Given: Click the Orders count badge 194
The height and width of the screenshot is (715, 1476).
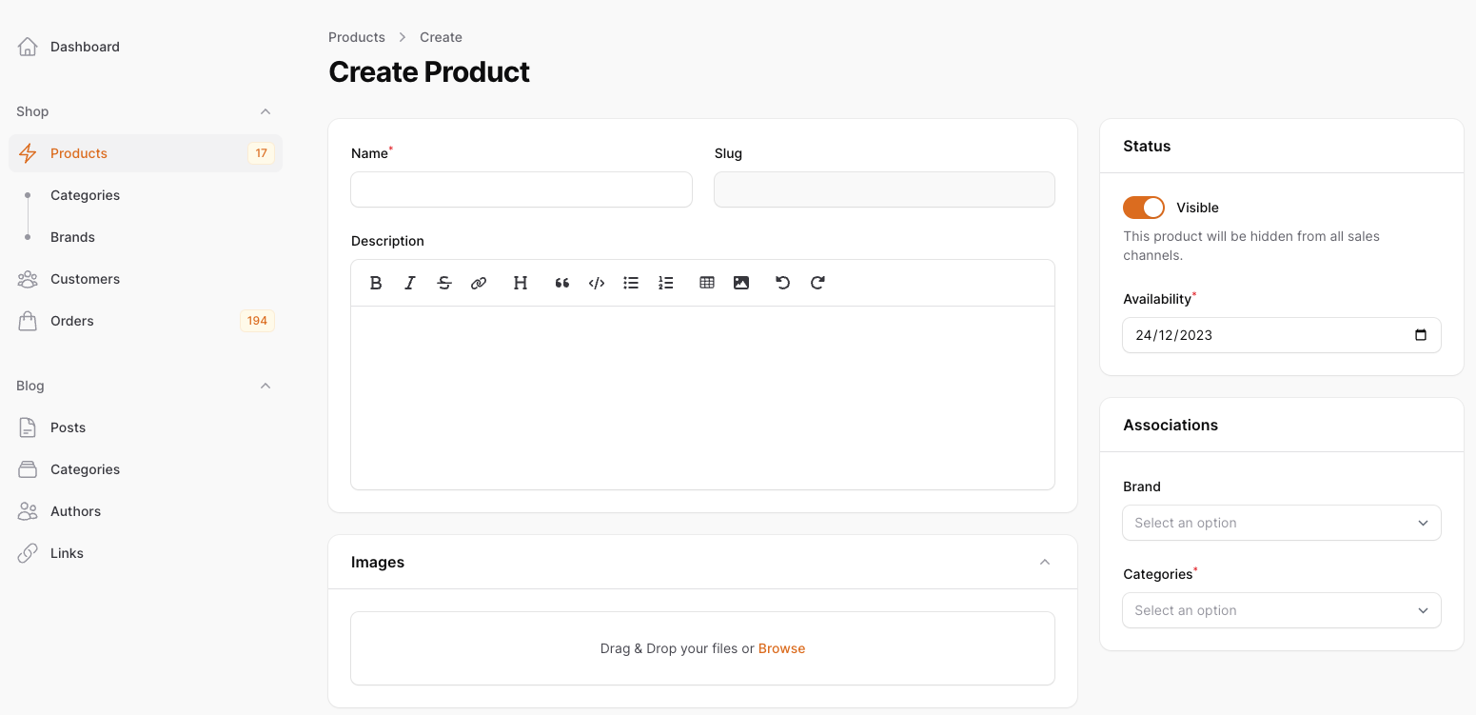Looking at the screenshot, I should pos(257,321).
